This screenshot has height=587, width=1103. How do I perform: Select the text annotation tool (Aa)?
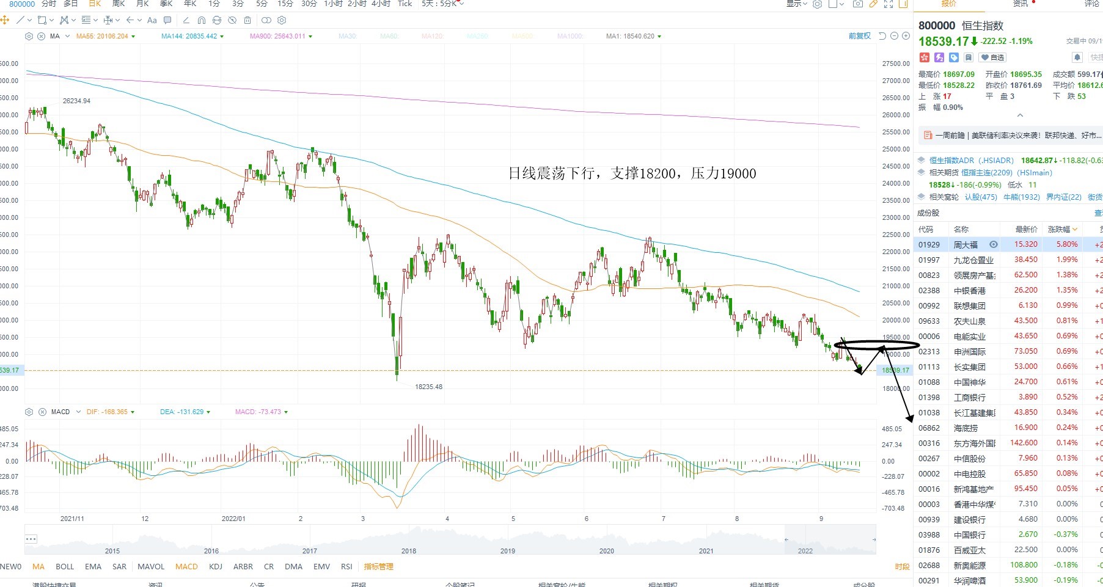(152, 20)
